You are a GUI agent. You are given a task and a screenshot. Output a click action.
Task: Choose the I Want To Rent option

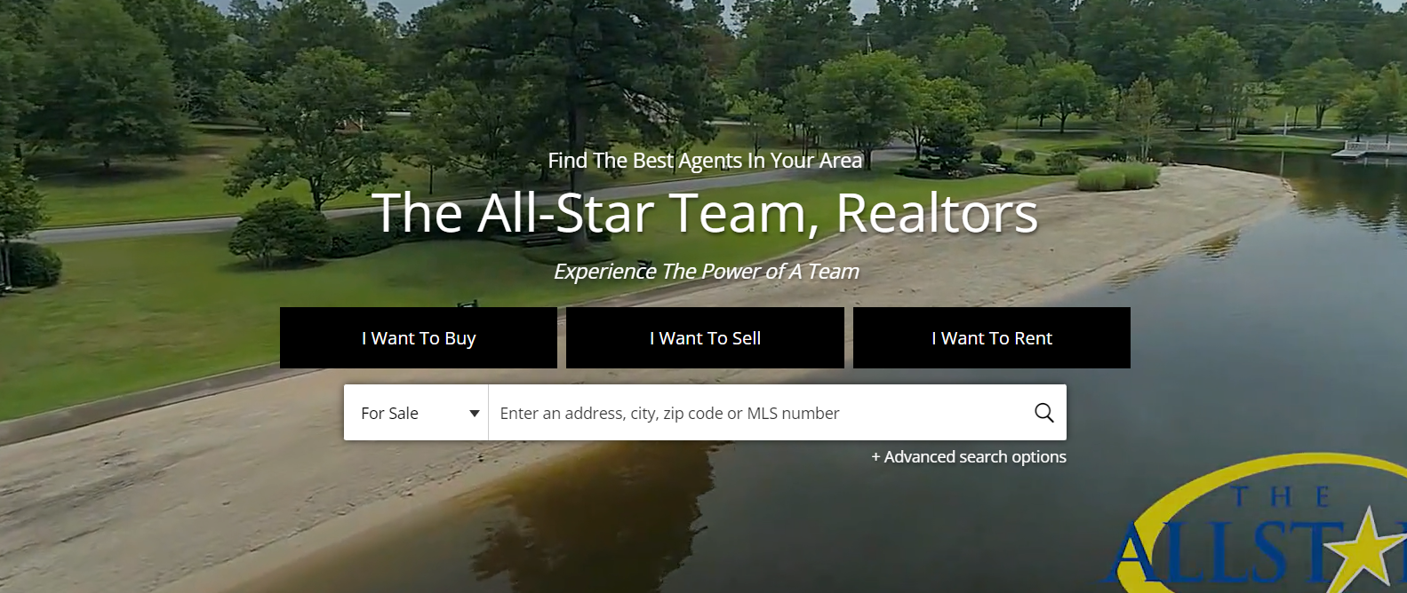point(992,337)
